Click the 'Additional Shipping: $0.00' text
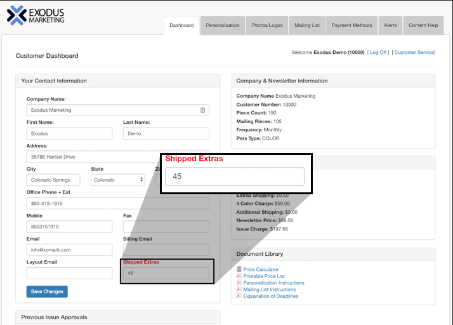The image size is (453, 325). pyautogui.click(x=266, y=212)
